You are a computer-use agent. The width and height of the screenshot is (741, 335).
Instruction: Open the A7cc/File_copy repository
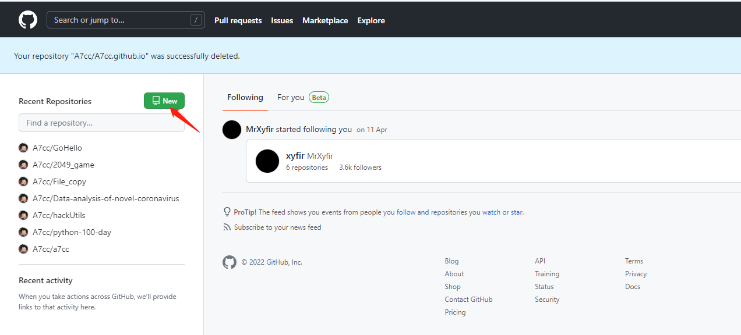59,181
